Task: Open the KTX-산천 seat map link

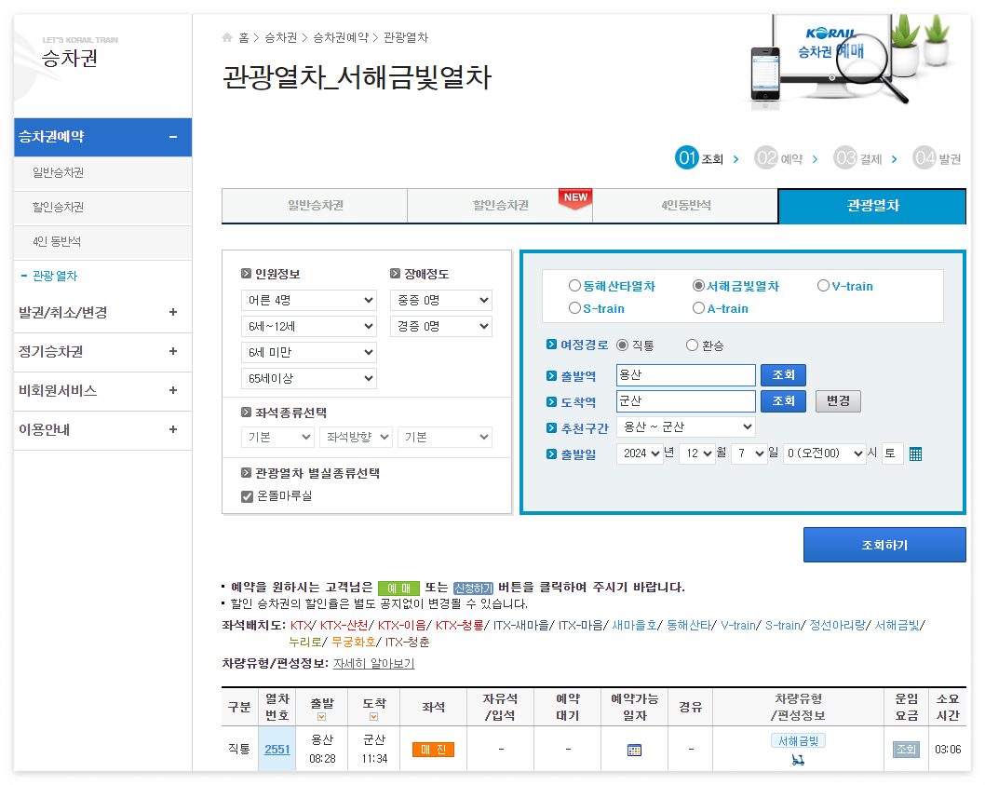Action: point(344,626)
